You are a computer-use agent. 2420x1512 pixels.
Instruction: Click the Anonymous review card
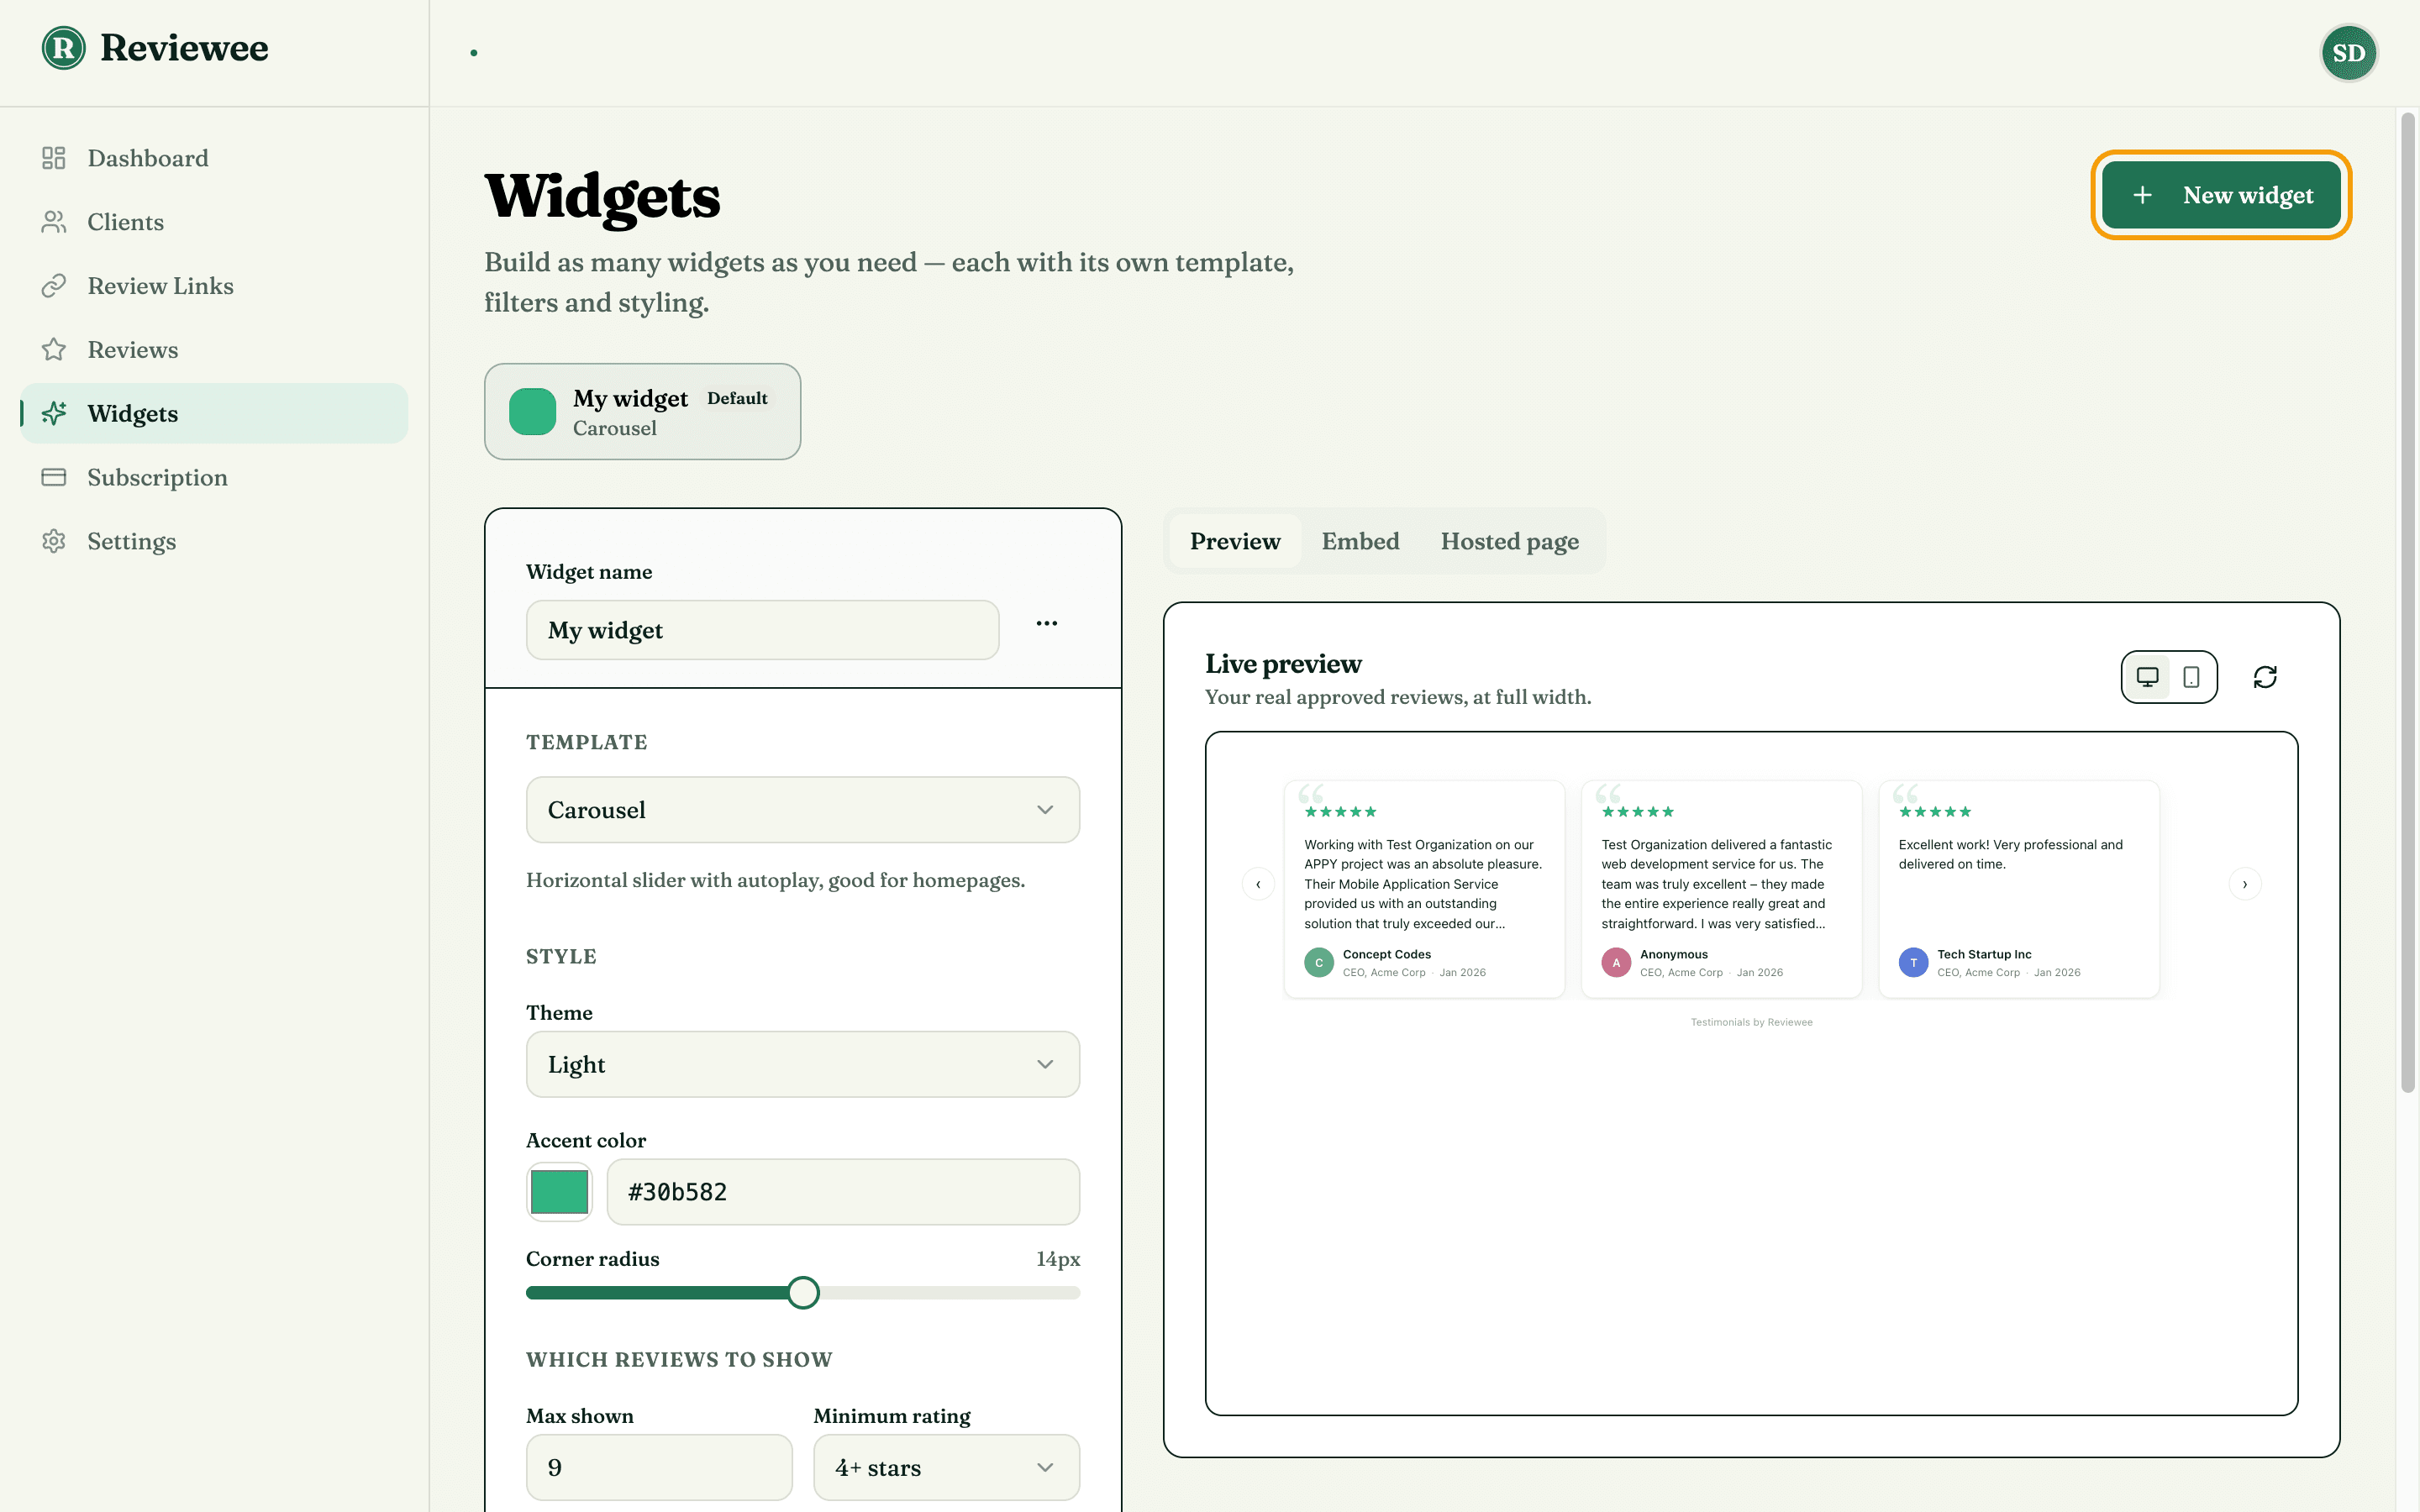tap(1721, 889)
